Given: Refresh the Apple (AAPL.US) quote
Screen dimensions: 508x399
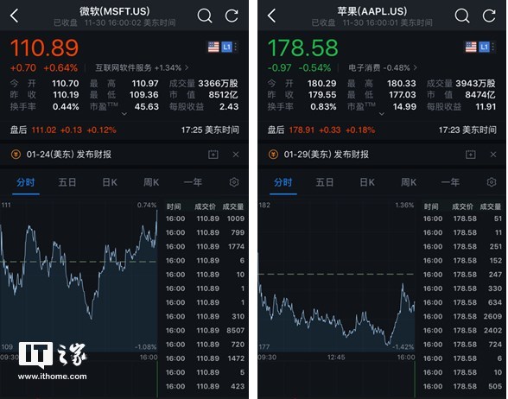Looking at the screenshot, I should 489,16.
